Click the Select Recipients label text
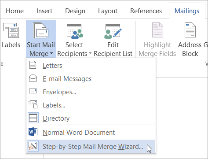The width and height of the screenshot is (208, 159). pos(74,49)
